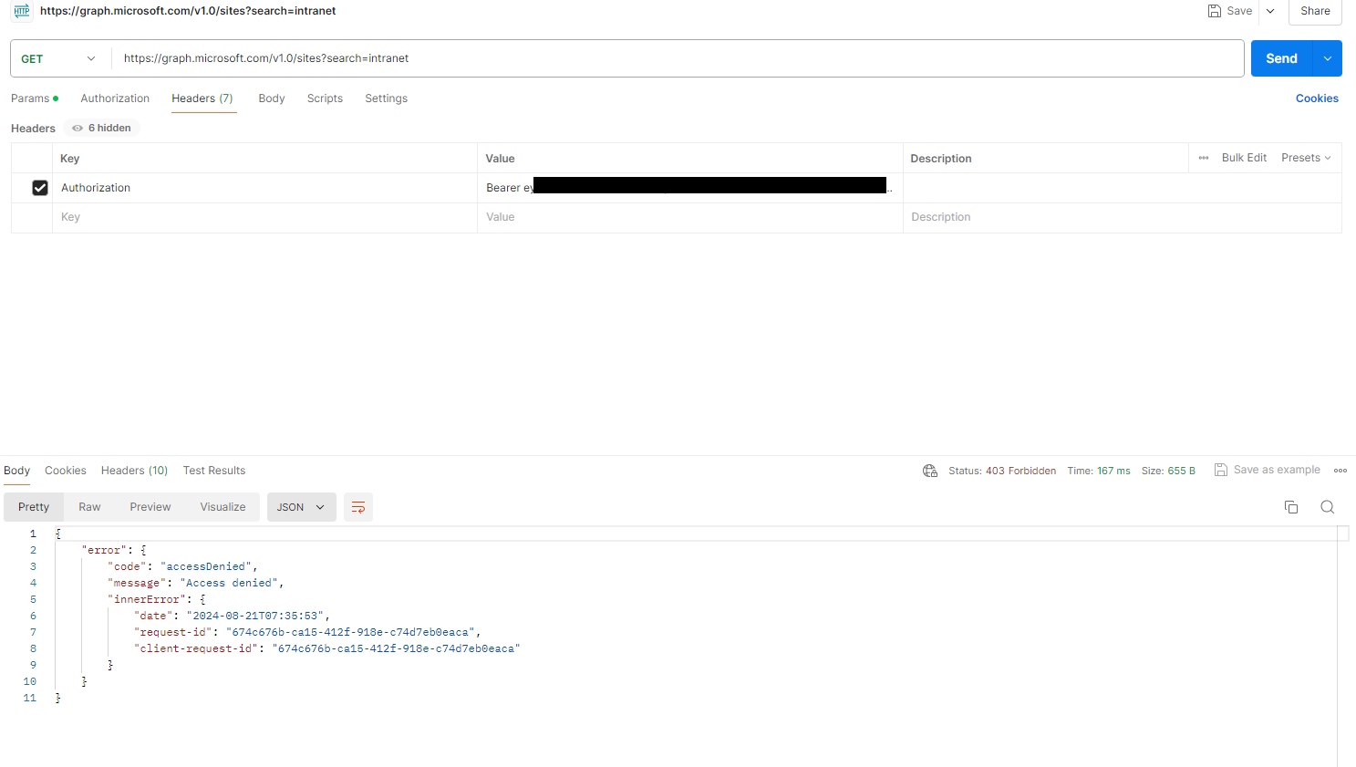Open the GET method dropdown
The width and height of the screenshot is (1356, 767).
coord(58,57)
